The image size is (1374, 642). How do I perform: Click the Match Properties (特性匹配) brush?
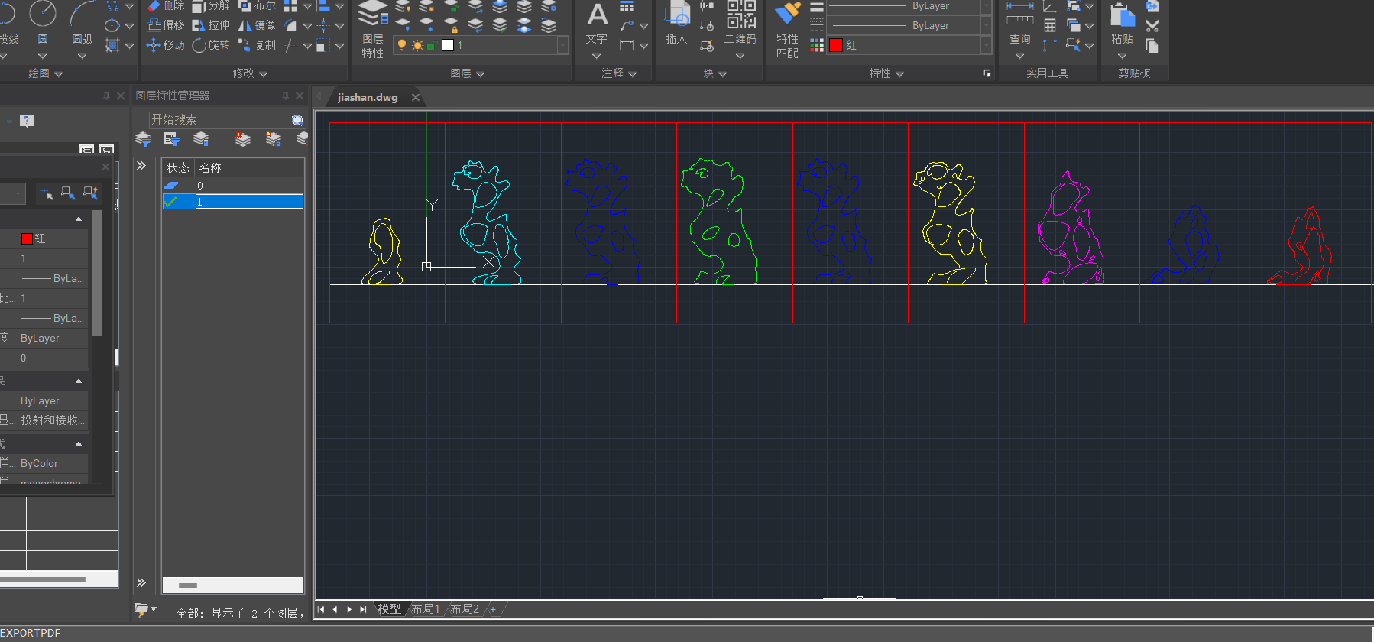pyautogui.click(x=787, y=31)
